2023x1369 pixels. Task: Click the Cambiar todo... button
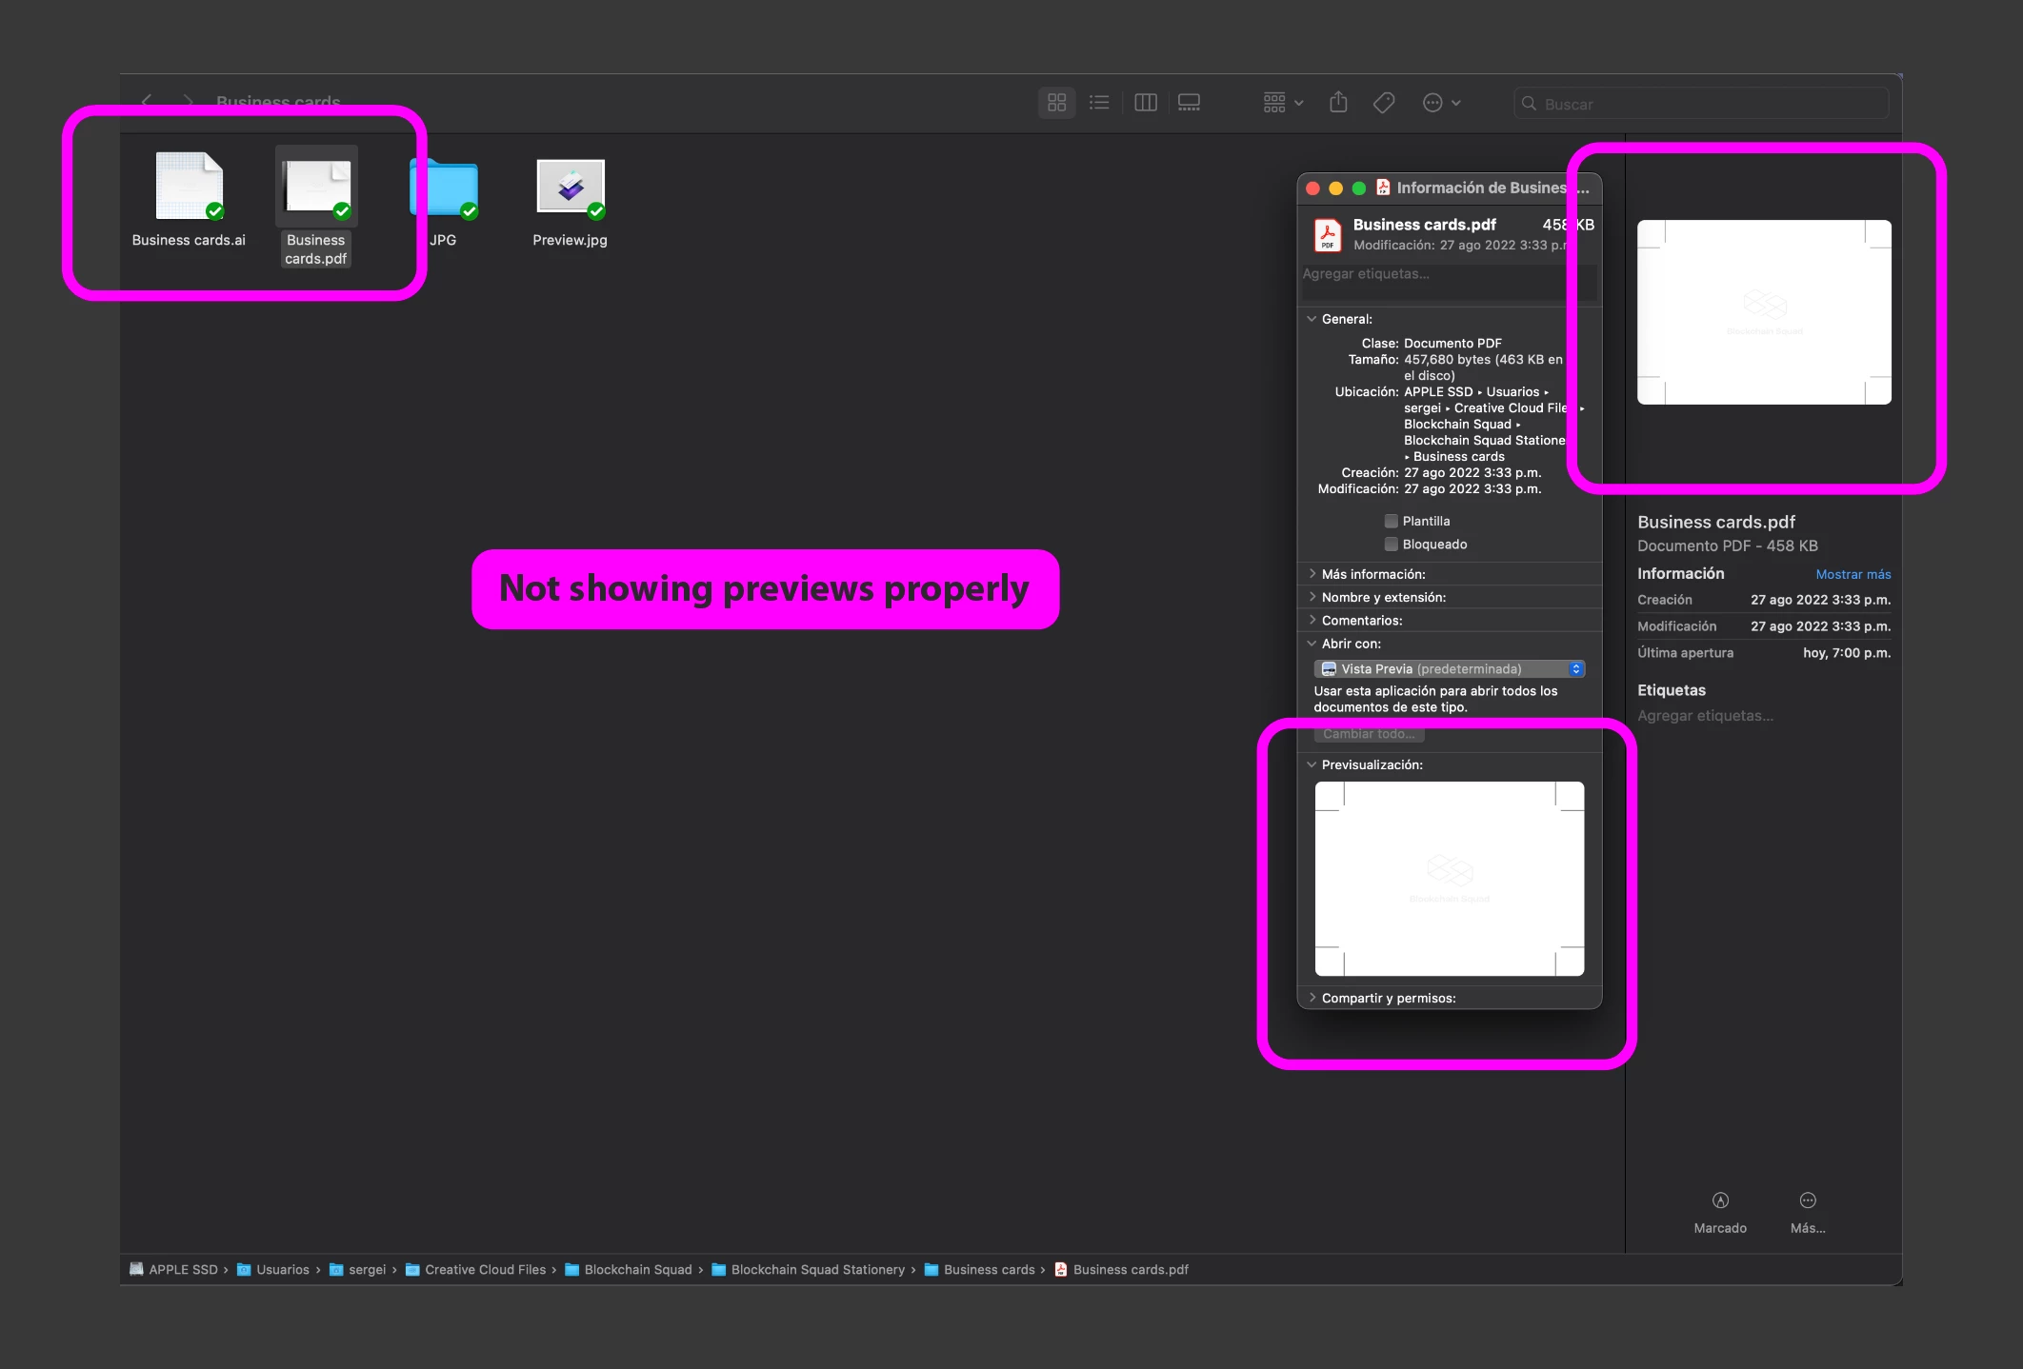(1369, 734)
